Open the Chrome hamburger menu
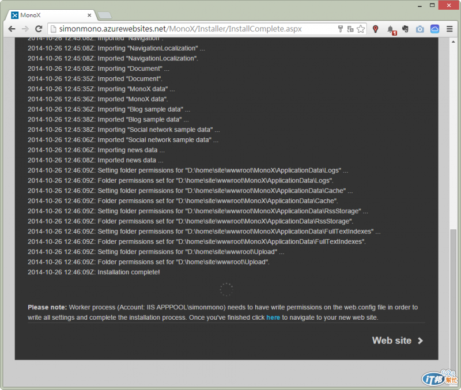The width and height of the screenshot is (461, 390). pos(449,29)
